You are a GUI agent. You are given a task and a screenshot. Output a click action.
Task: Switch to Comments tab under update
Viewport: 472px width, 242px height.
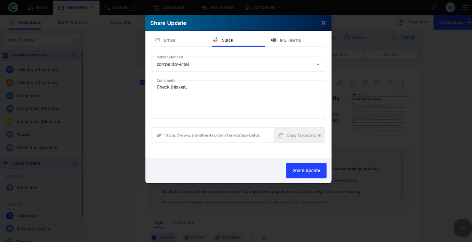[x=184, y=223]
